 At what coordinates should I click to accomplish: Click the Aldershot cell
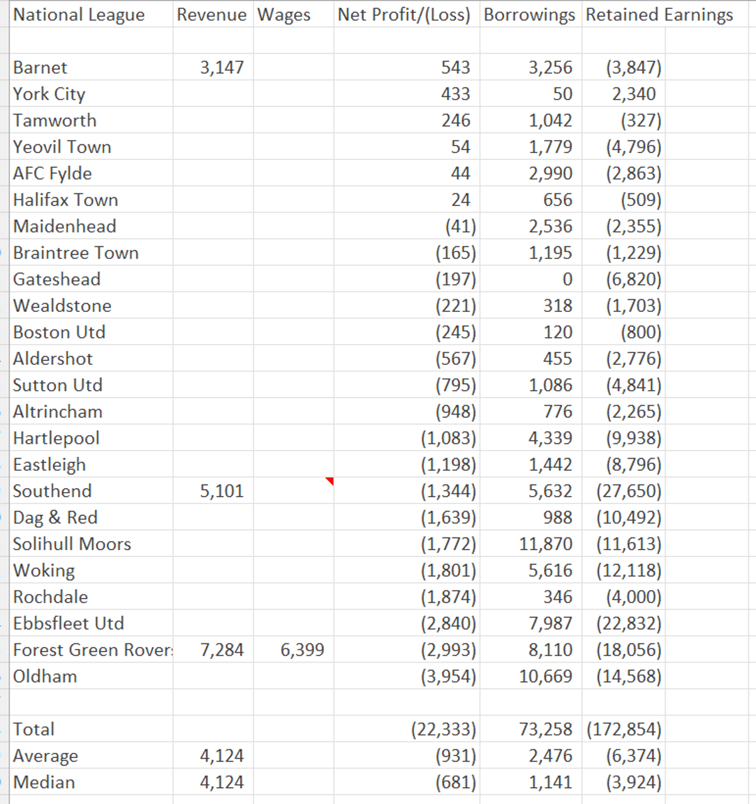click(92, 358)
